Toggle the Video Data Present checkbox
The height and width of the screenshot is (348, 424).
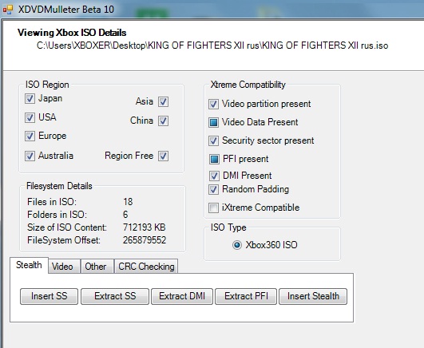coord(213,122)
